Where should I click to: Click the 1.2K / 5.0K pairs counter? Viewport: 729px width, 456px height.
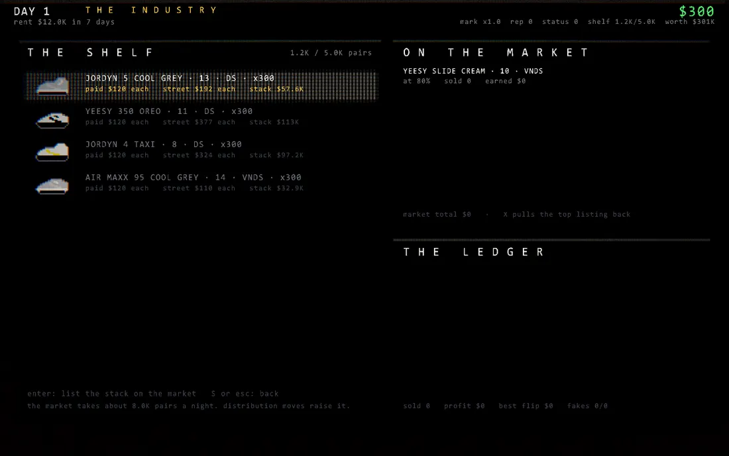(x=331, y=52)
